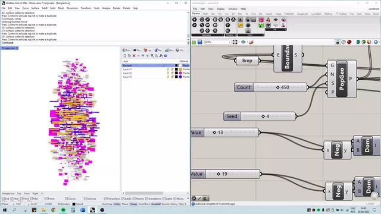Click the green Input group icon

(261, 25)
